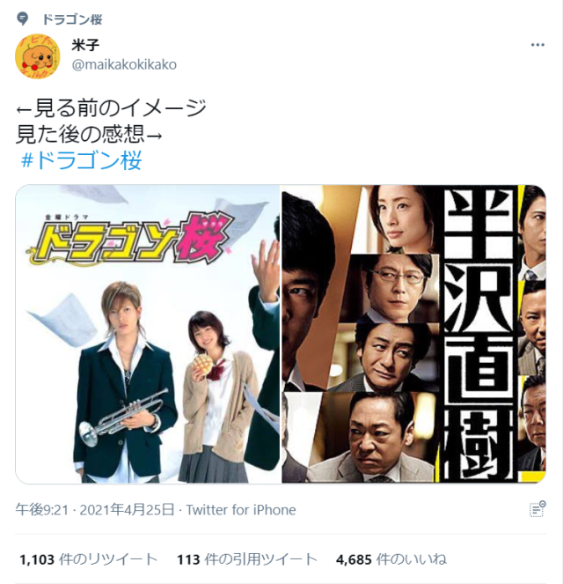Click the topic pin icon beside ドラゴン桜
The image size is (563, 584).
[23, 18]
